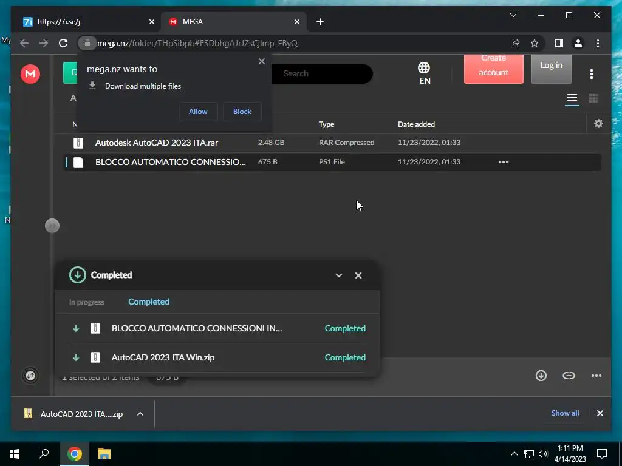The height and width of the screenshot is (466, 622).
Task: Open Windows notification center
Action: click(x=602, y=454)
